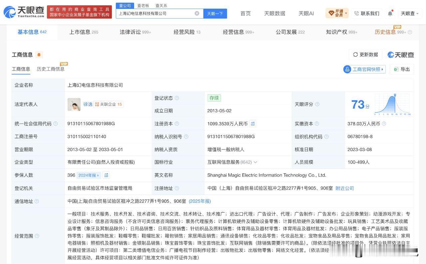This screenshot has height=264, width=426.
Task: Switch to the 查关系 search tab
Action: [x=161, y=6]
